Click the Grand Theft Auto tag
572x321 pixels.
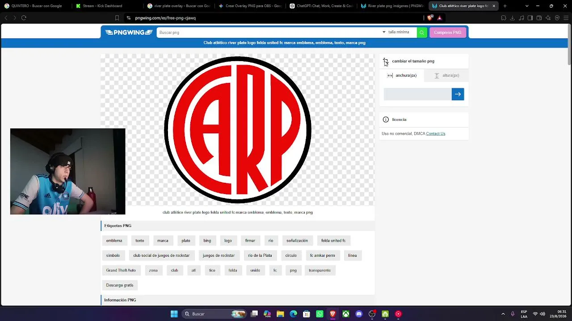121,270
